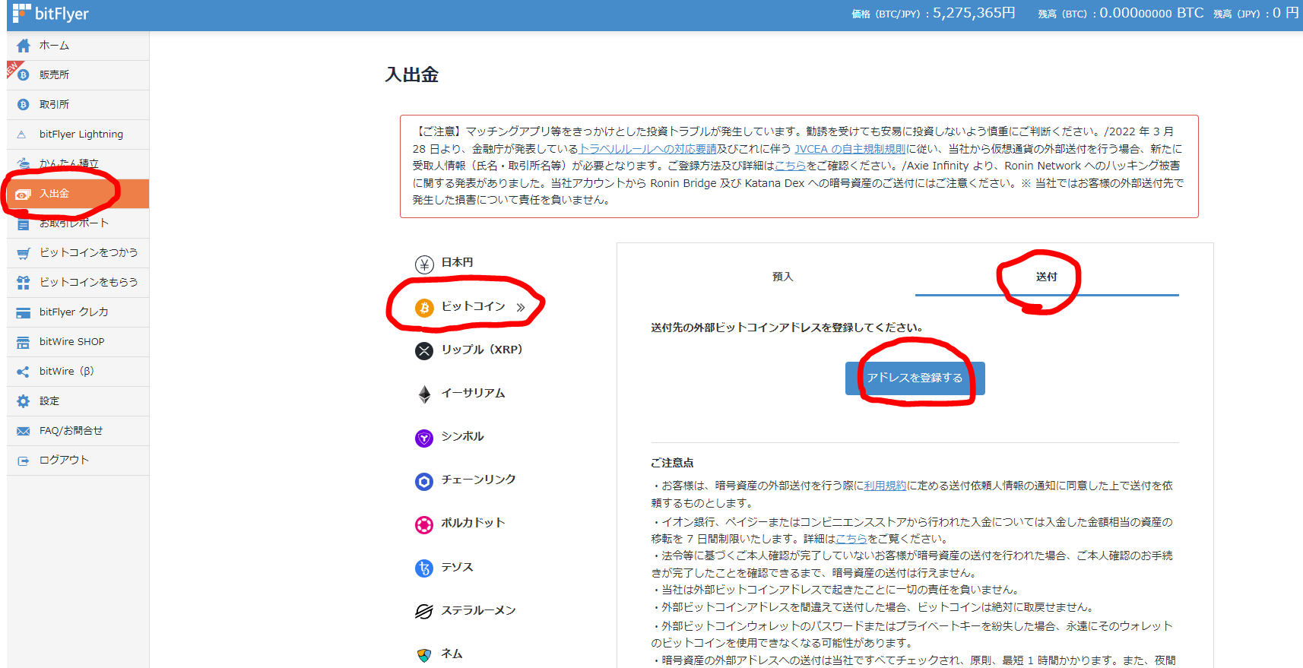Select イーサリアム in the currency list
Image resolution: width=1303 pixels, height=668 pixels.
(473, 393)
